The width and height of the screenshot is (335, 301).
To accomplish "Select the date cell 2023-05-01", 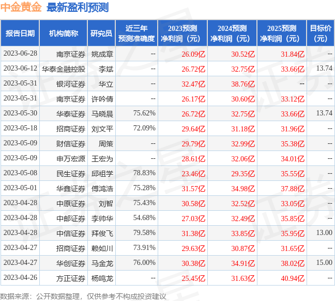I will (x=20, y=188).
